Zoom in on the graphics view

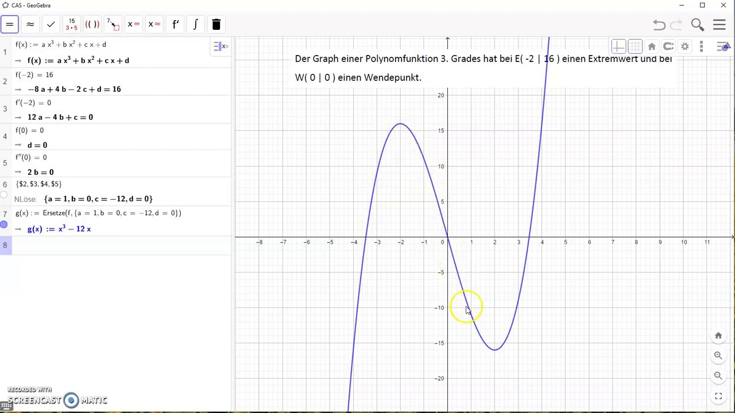click(x=718, y=356)
